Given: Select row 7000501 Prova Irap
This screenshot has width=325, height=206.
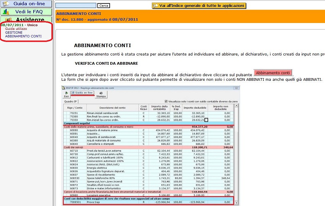Looking at the screenshot, I should pos(148,202).
